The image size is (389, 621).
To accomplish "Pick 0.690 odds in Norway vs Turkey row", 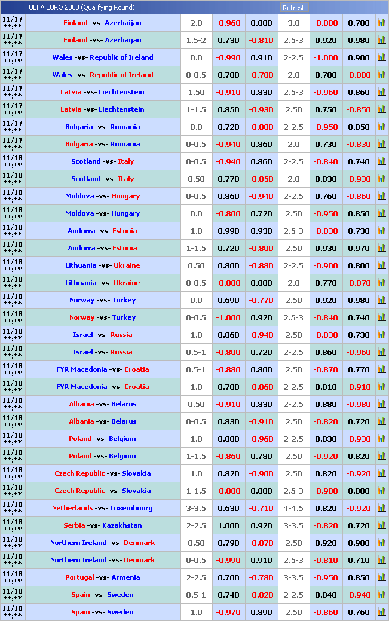I will (x=228, y=300).
